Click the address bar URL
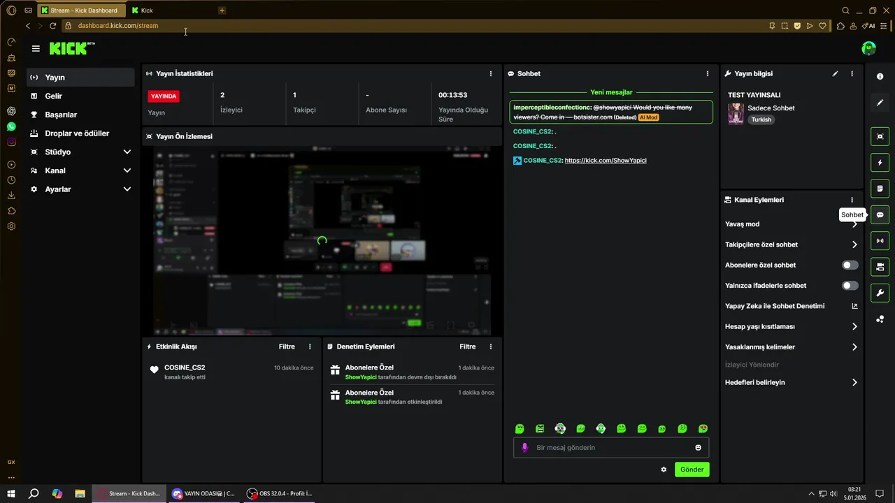This screenshot has width=895, height=503. (118, 26)
